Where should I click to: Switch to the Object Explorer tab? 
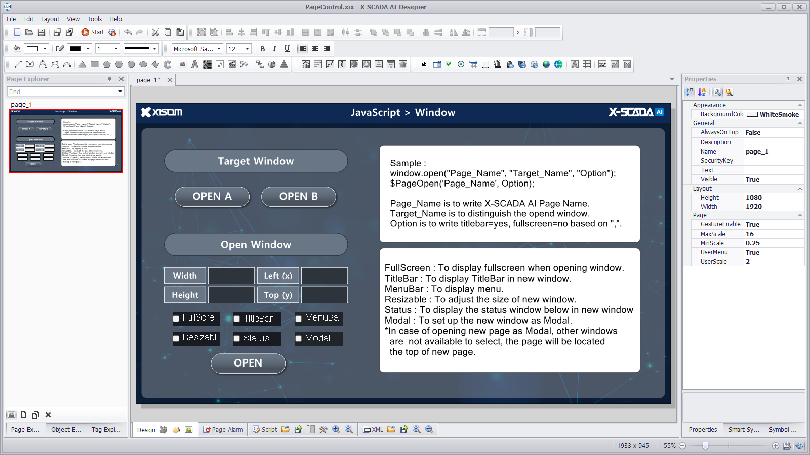pos(66,429)
